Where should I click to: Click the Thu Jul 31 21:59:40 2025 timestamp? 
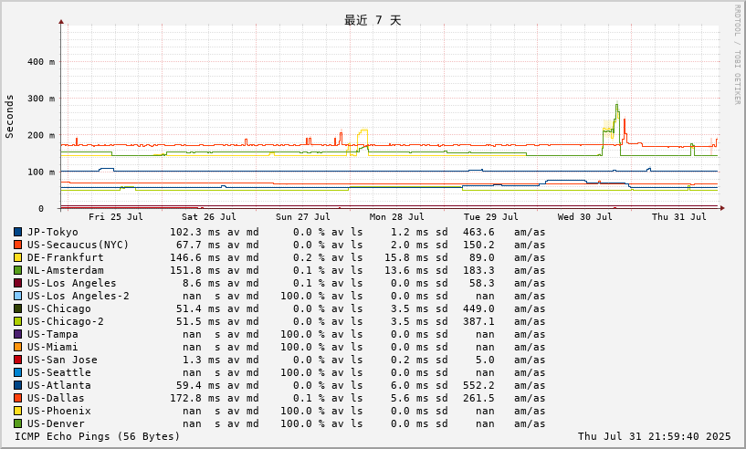pyautogui.click(x=654, y=436)
